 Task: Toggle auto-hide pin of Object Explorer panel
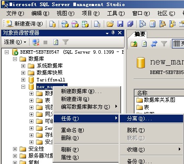[x=113, y=33]
